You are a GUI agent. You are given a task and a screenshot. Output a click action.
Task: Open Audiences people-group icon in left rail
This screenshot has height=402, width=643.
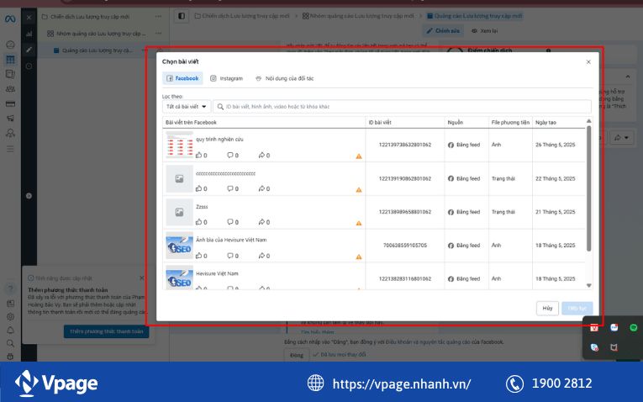coord(10,89)
